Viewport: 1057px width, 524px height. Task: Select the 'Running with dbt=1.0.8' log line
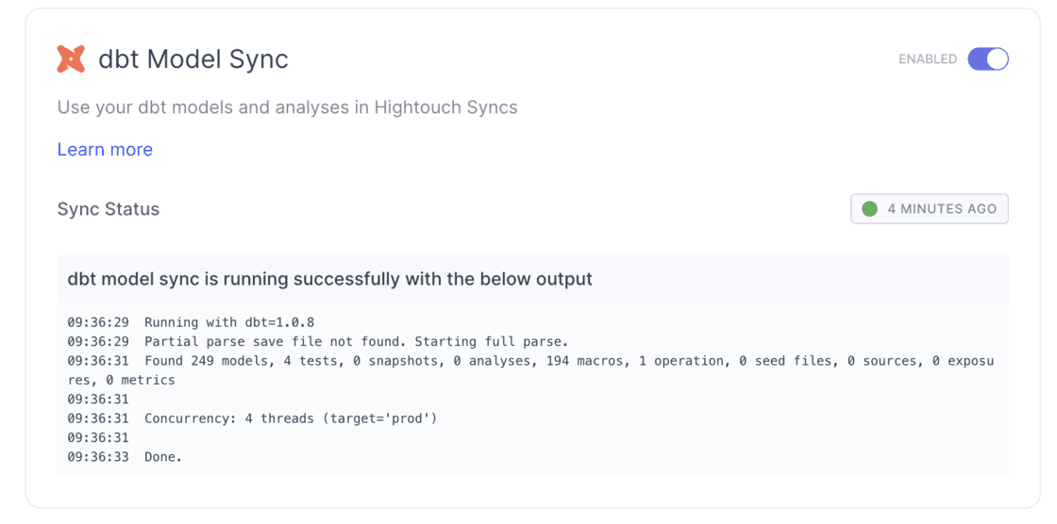229,322
